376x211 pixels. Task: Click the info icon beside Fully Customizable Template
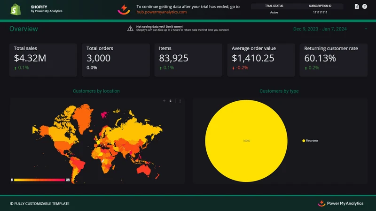[11, 203]
